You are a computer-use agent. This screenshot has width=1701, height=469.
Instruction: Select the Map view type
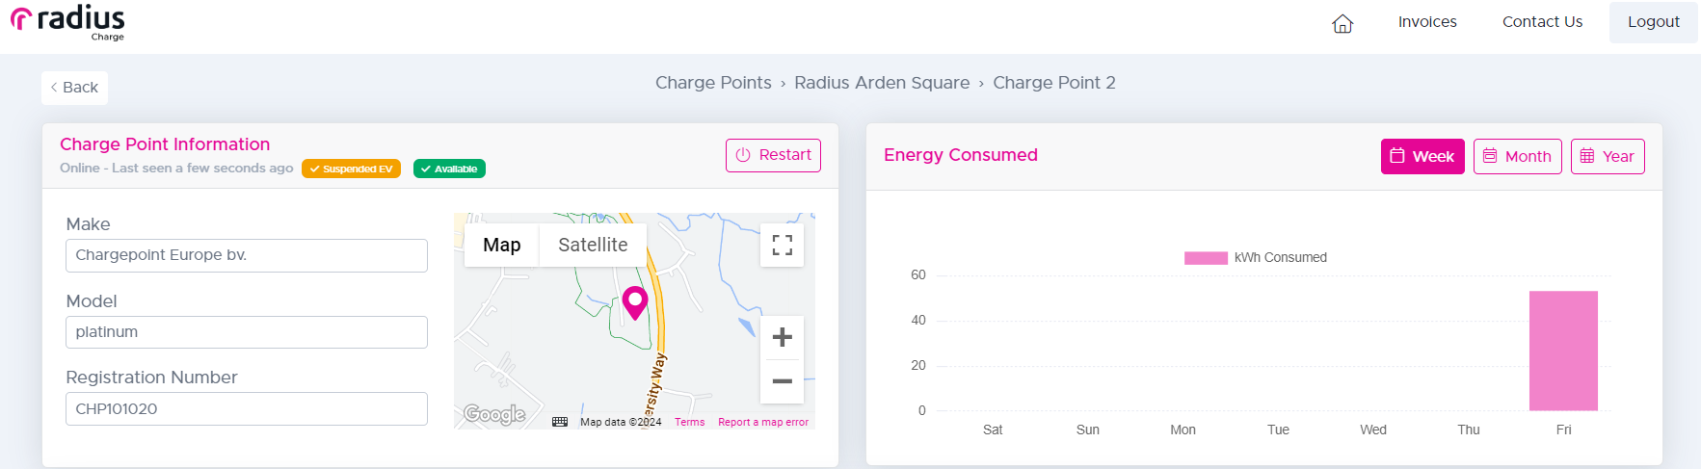(x=502, y=245)
